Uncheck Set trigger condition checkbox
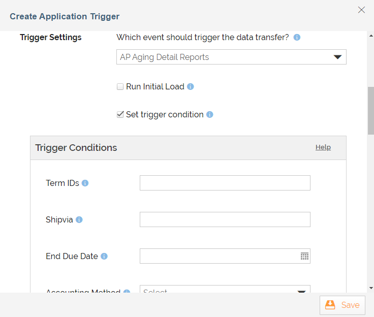The height and width of the screenshot is (317, 374). point(120,114)
